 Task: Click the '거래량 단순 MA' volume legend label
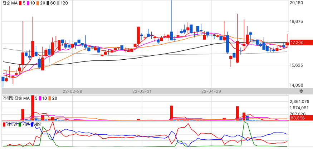(16, 98)
